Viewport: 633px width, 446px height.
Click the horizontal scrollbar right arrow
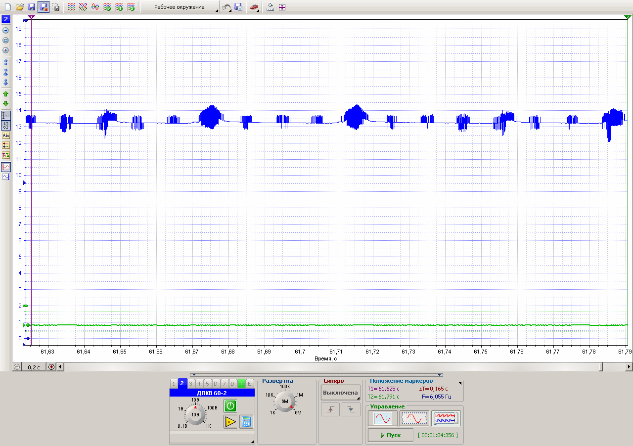[629, 367]
